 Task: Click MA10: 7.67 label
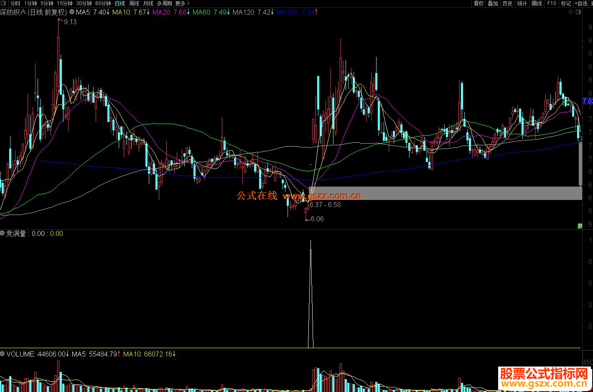point(129,12)
